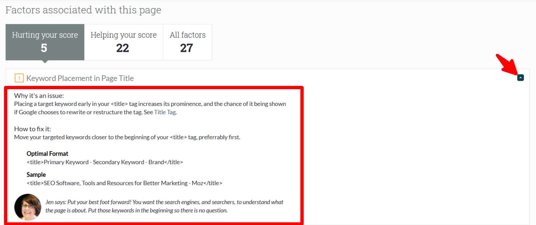Select the All factors tab
The height and width of the screenshot is (225, 536).
pyautogui.click(x=188, y=42)
